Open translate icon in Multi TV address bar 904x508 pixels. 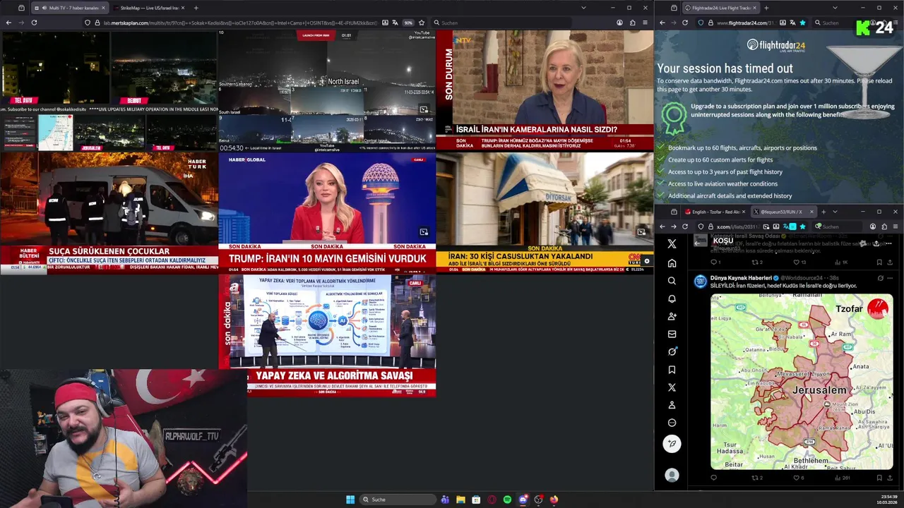click(395, 23)
